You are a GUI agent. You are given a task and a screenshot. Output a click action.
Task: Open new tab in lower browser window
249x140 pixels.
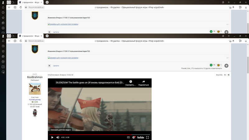(47, 36)
